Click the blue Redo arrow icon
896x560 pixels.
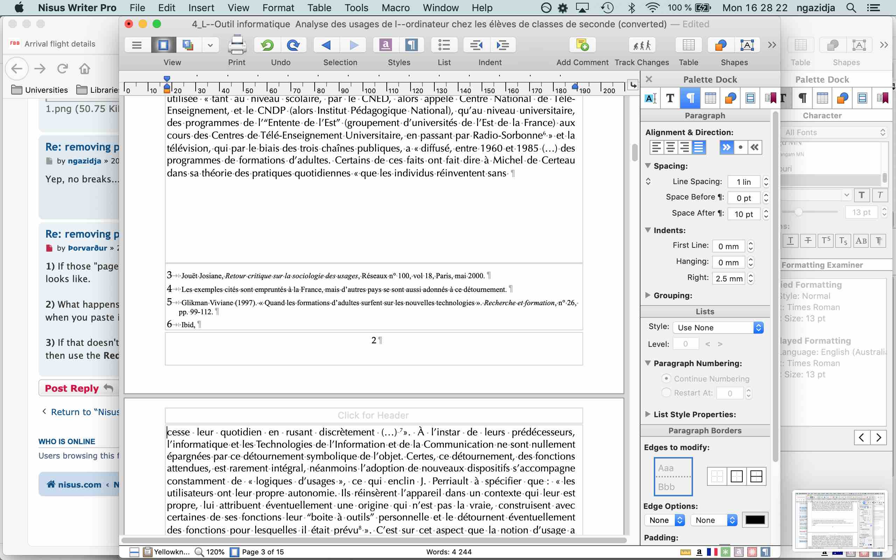point(293,45)
